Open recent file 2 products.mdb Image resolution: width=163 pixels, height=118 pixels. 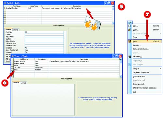point(139,80)
